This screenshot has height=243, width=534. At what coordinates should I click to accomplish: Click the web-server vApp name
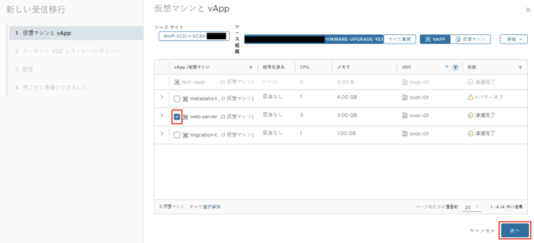pos(204,117)
